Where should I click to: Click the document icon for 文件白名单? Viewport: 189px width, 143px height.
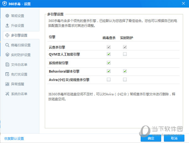tap(7, 64)
